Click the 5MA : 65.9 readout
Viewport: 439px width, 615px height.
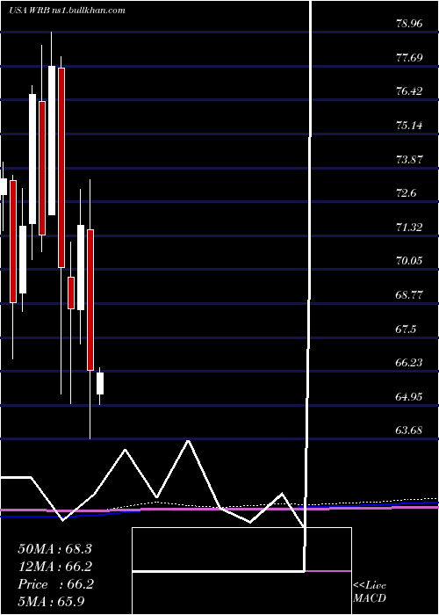(x=52, y=601)
